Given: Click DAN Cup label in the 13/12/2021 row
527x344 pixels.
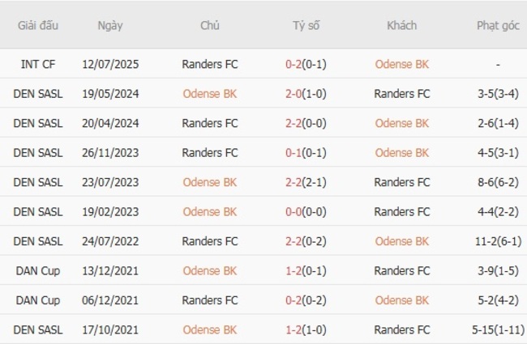Looking at the screenshot, I should tap(38, 271).
